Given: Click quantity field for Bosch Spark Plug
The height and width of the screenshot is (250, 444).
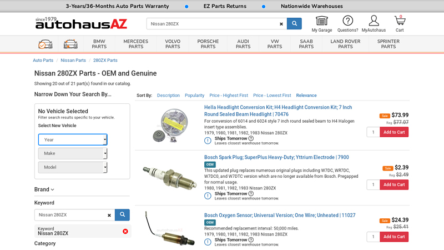Looking at the screenshot, I should pyautogui.click(x=373, y=184).
